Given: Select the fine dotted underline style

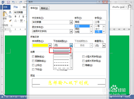Looking at the screenshot, I should tap(61, 57).
